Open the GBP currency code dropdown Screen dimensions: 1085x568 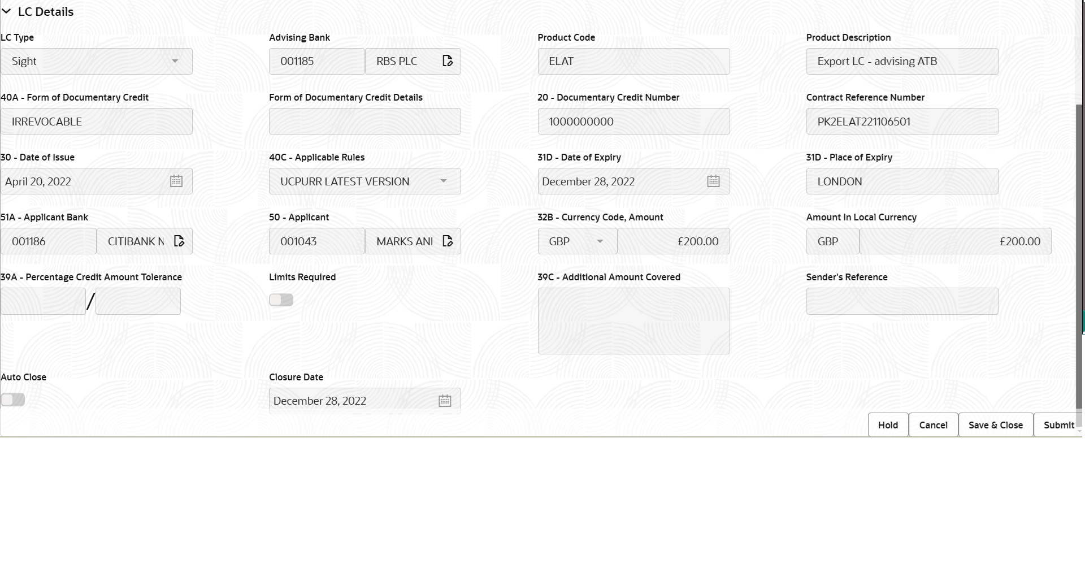tap(600, 241)
